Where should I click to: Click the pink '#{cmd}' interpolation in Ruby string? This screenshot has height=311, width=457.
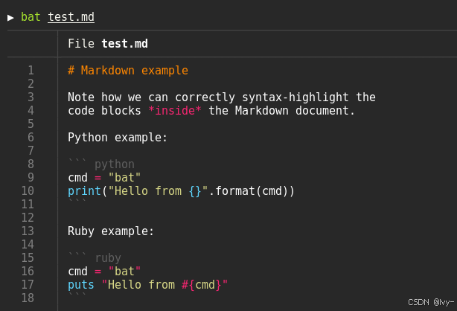coord(202,285)
